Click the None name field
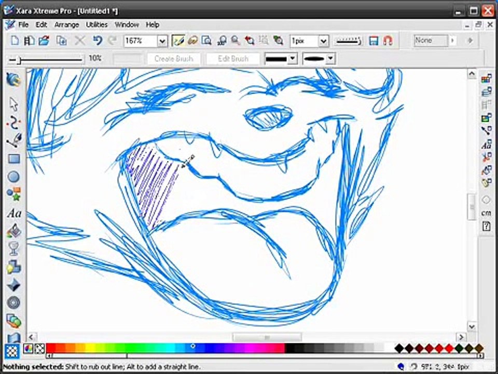This screenshot has width=498, height=374. point(431,41)
